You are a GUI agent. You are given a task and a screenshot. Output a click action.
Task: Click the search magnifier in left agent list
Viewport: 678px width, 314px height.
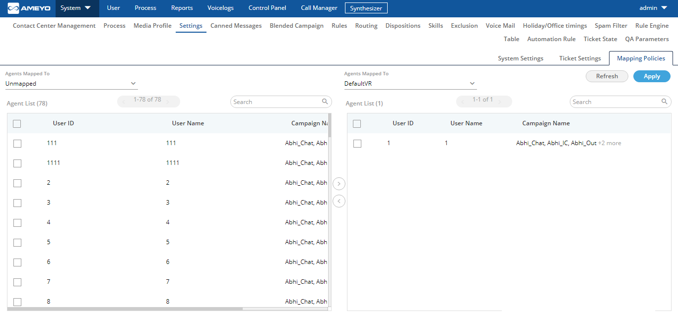325,102
